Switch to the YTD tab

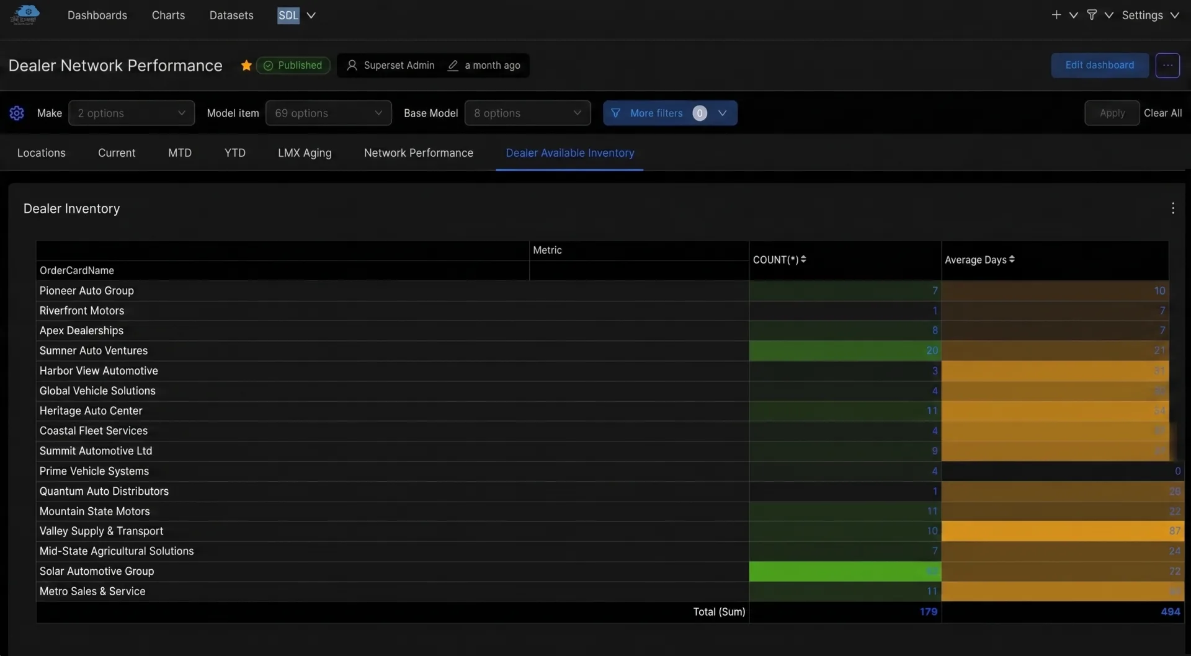[235, 153]
